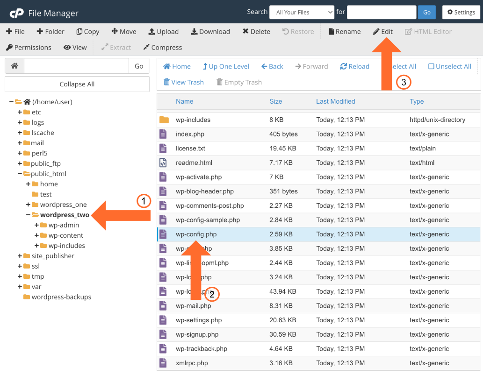
Task: Click the Compress tool
Action: click(x=162, y=48)
